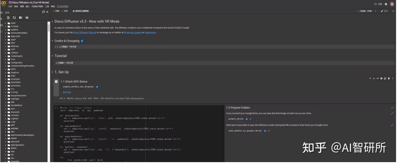Viewport: 397px width, 164px height.
Task: Open Files panel in new tab icon
Action: 43,12
